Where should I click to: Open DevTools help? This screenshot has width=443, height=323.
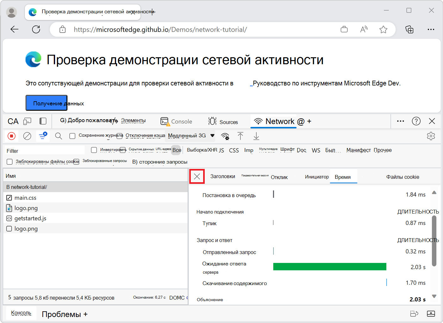click(416, 121)
